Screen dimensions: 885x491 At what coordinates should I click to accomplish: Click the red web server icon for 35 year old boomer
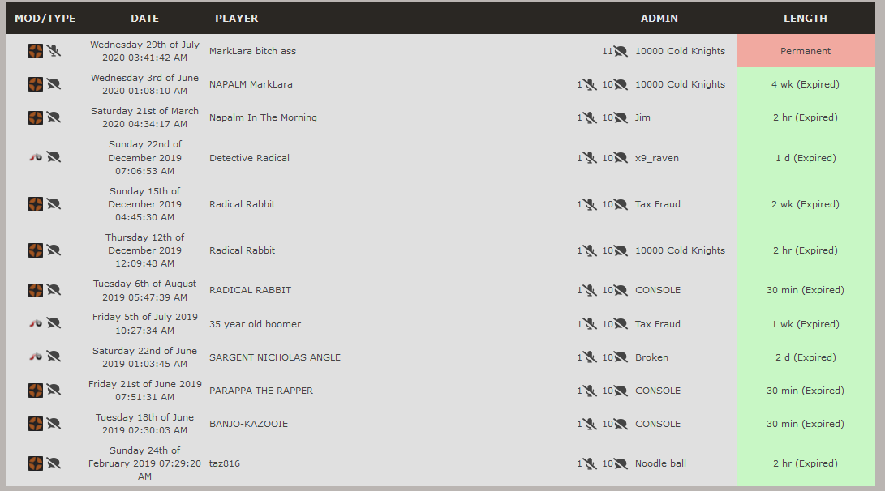[36, 323]
